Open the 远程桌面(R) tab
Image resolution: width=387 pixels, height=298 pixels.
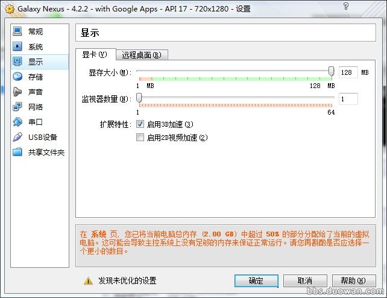pos(142,55)
